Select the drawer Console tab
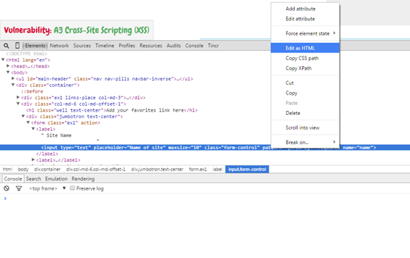The height and width of the screenshot is (258, 410). coord(13,179)
